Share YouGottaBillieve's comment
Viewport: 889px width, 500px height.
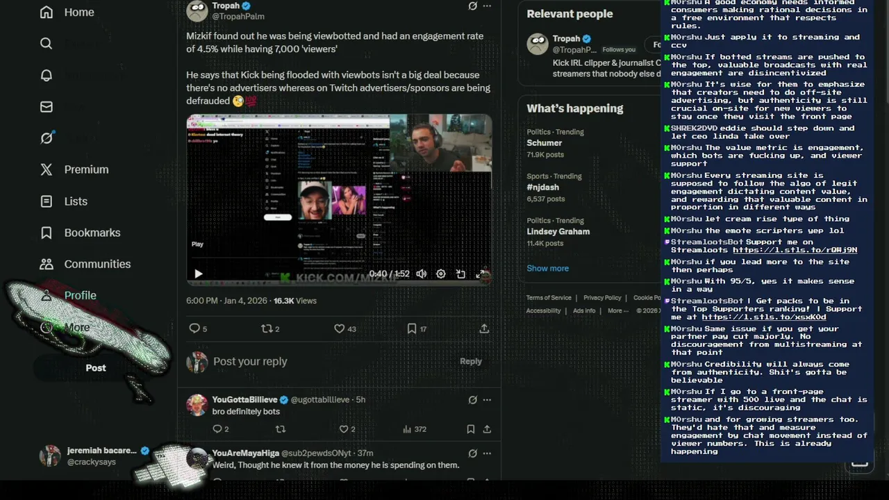487,429
